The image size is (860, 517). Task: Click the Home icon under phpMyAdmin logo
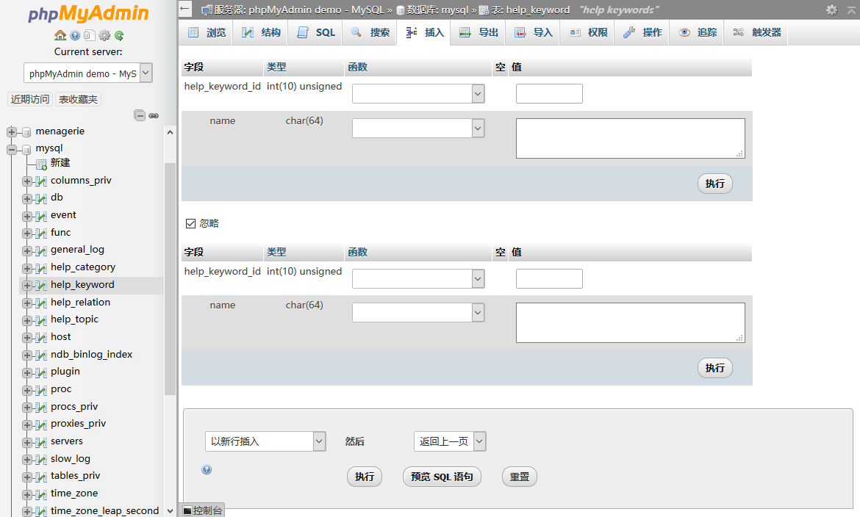[60, 35]
